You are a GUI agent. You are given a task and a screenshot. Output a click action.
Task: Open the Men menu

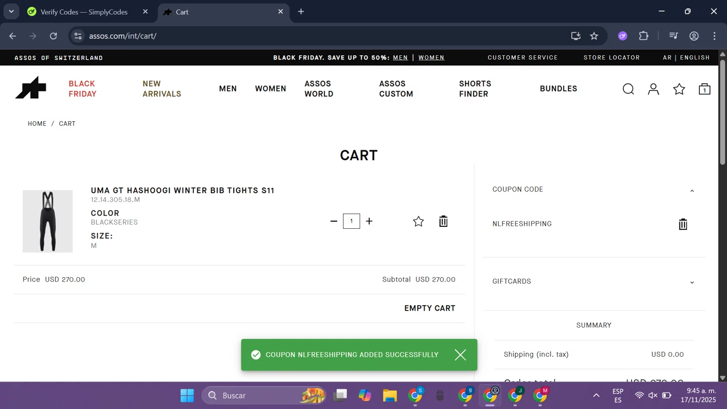(228, 89)
